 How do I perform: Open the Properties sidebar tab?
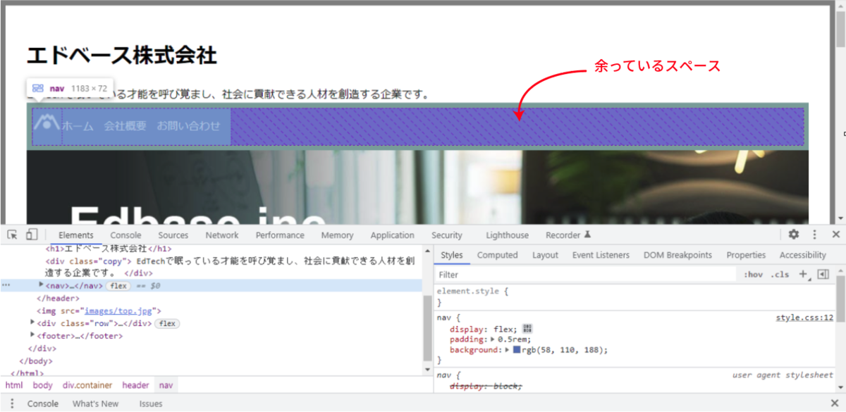[x=746, y=255]
